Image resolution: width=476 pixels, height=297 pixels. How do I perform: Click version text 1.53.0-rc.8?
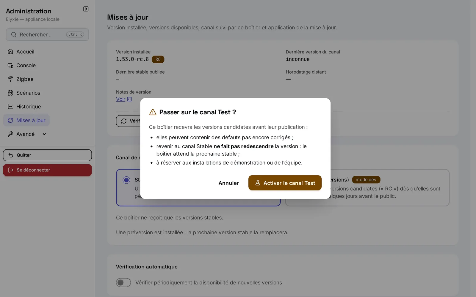coord(132,59)
